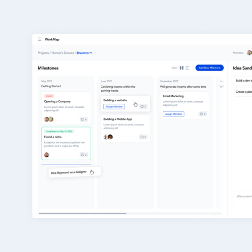
Task: Click the Write a new idea field
Action: tap(242, 203)
